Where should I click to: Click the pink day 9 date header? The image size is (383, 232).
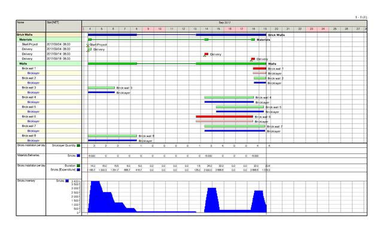pyautogui.click(x=148, y=29)
